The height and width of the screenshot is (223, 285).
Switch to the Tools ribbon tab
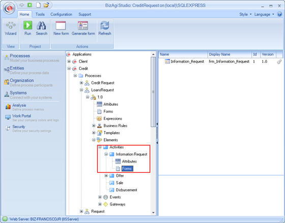tap(40, 14)
